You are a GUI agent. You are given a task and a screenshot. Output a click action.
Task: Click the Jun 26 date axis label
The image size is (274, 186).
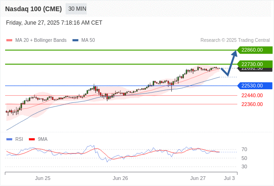(x=120, y=178)
